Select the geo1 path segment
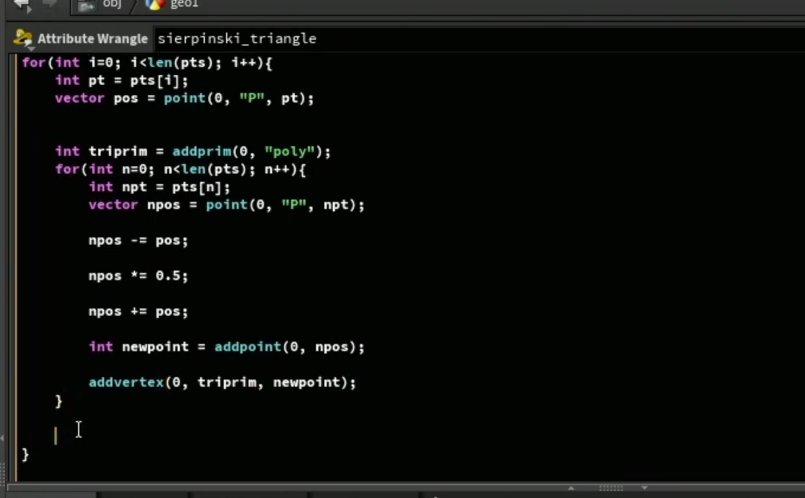 click(183, 4)
